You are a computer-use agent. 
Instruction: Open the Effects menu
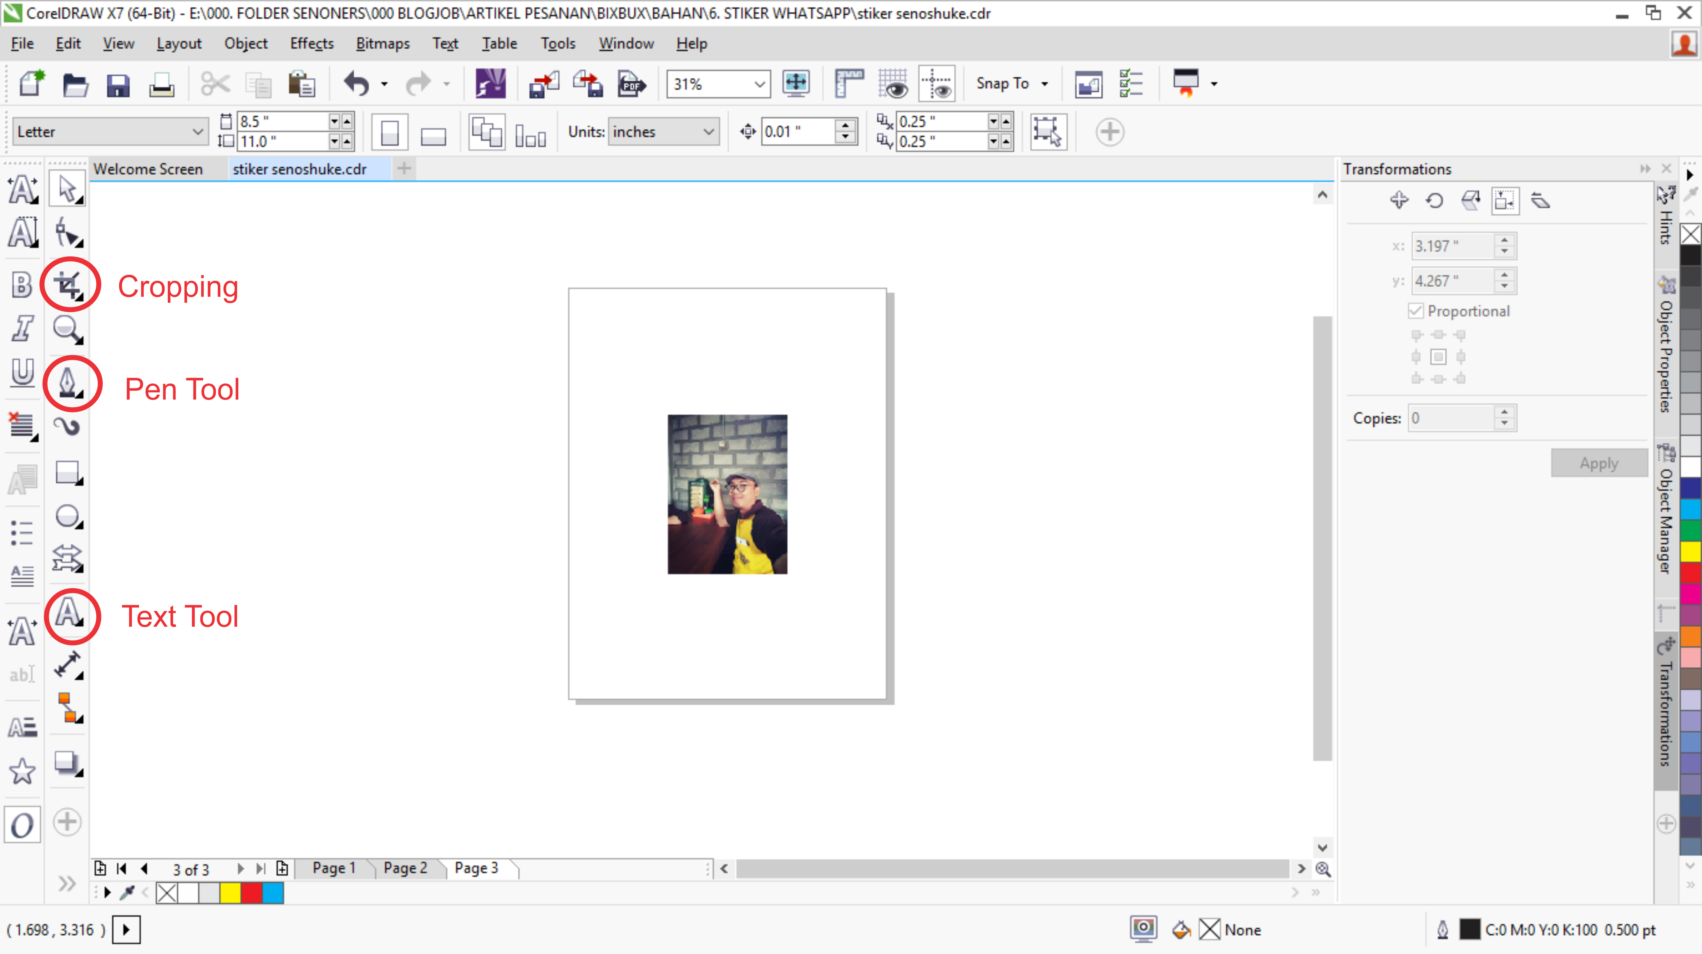pyautogui.click(x=312, y=44)
